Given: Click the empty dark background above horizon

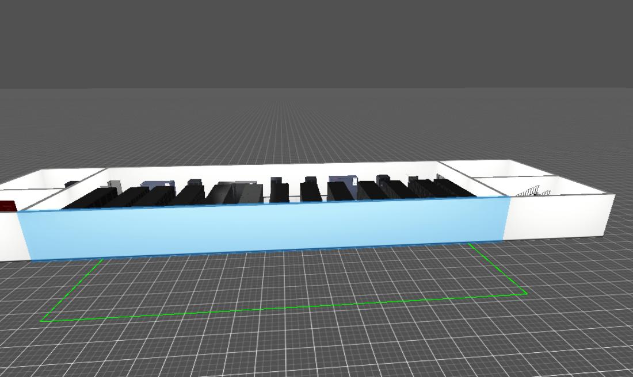Looking at the screenshot, I should point(316,40).
